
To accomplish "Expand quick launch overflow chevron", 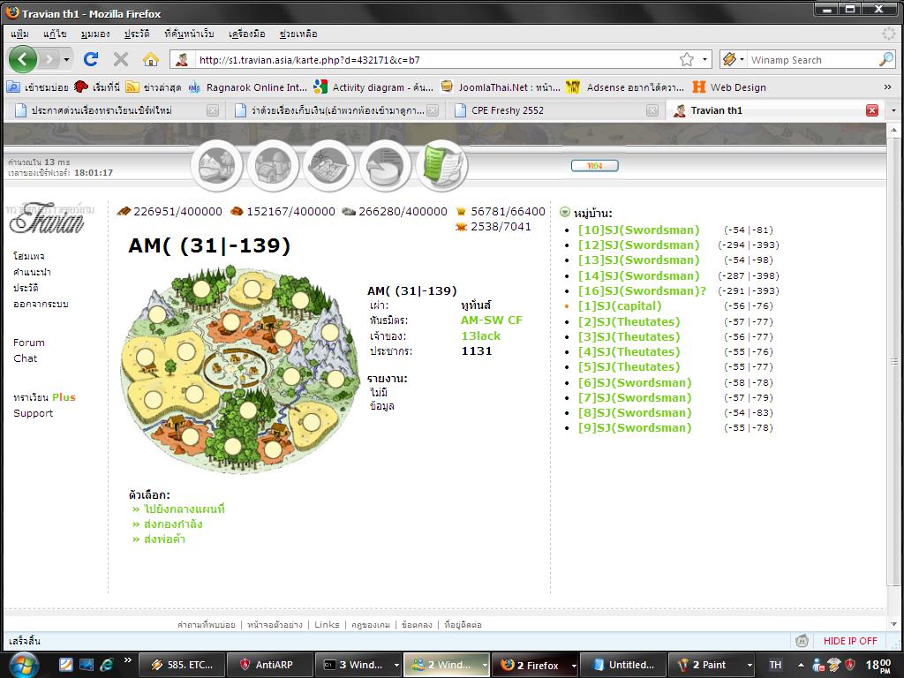I will (128, 660).
